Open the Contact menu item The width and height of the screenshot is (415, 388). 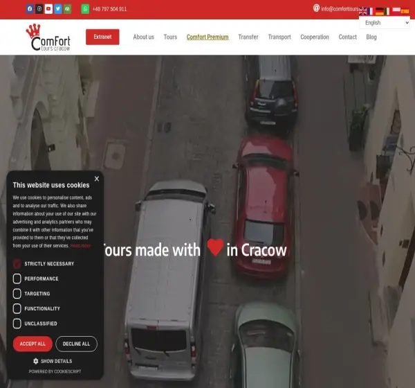pos(347,37)
